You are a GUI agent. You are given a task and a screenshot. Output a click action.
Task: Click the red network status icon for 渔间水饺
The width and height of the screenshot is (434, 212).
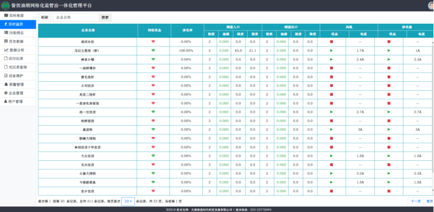pyautogui.click(x=153, y=42)
